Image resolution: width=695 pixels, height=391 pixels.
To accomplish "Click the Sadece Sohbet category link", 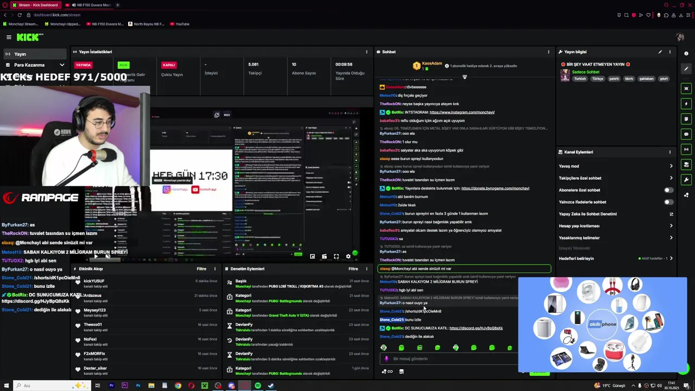I will 585,72.
